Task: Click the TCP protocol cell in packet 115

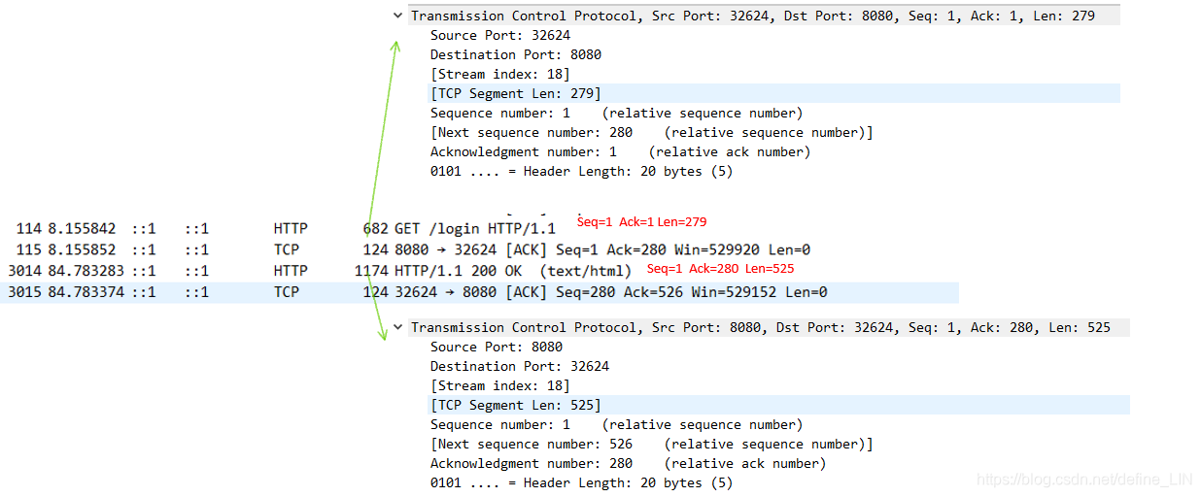Action: point(287,249)
